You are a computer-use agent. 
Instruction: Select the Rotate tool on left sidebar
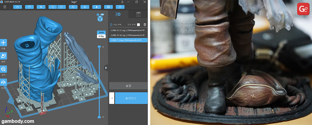[3, 56]
